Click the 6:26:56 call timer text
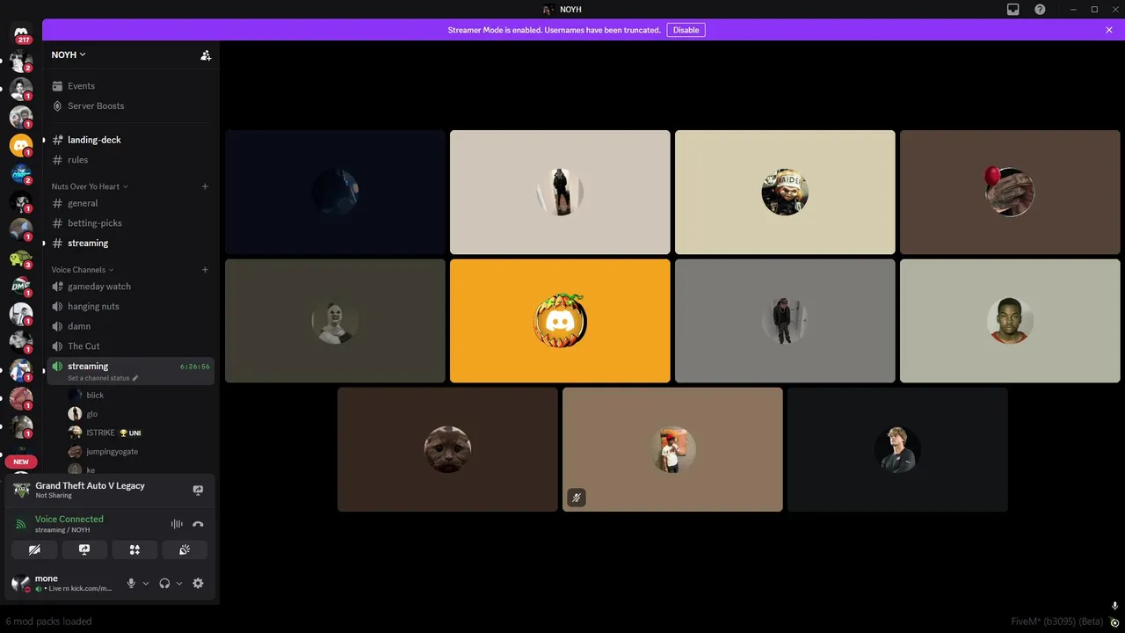Image resolution: width=1125 pixels, height=633 pixels. (x=195, y=367)
